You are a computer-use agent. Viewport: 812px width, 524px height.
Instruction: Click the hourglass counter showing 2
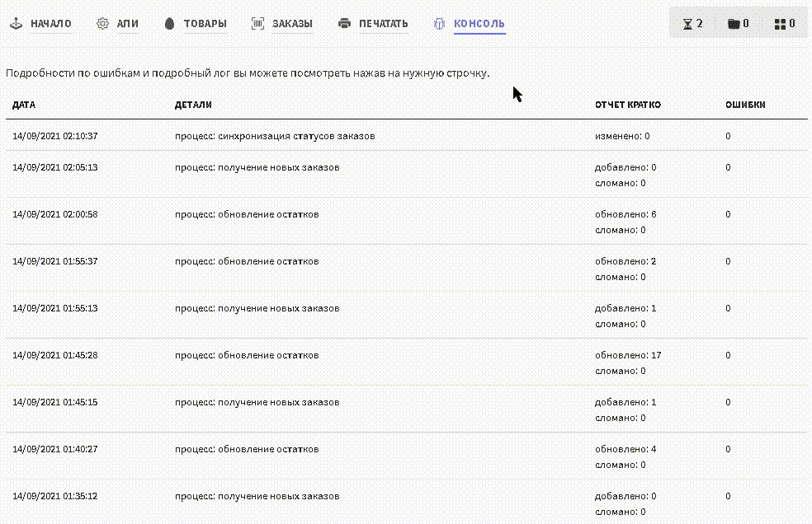coord(693,24)
